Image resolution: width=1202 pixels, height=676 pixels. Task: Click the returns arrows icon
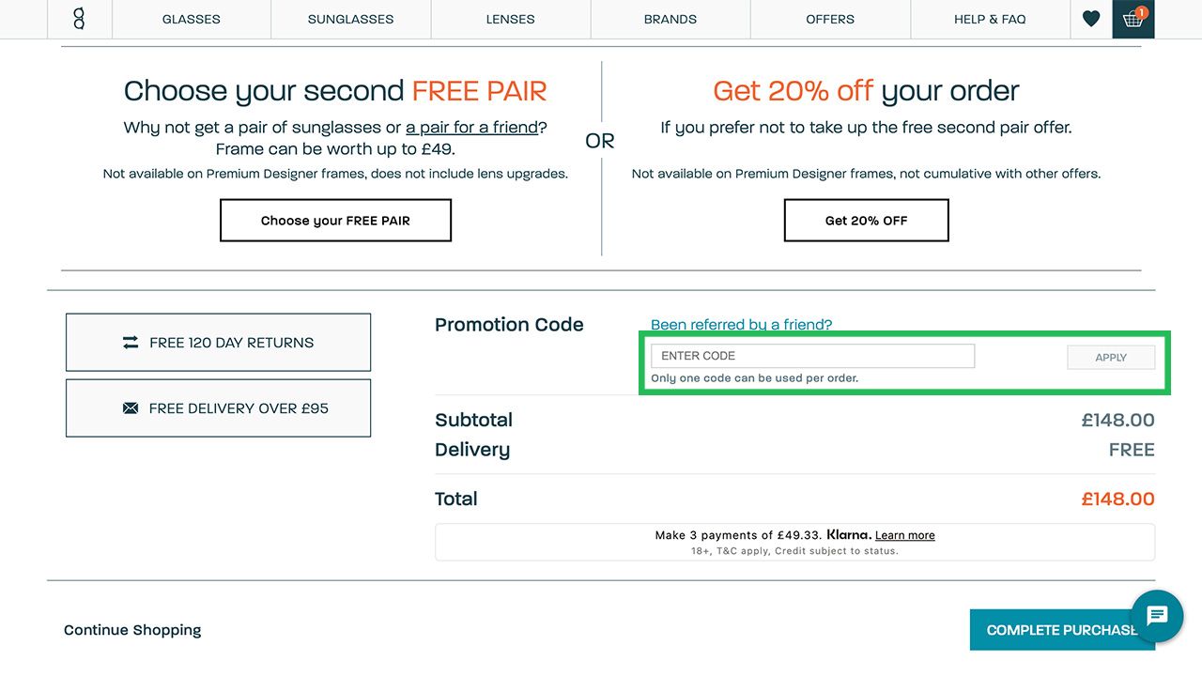coord(130,343)
